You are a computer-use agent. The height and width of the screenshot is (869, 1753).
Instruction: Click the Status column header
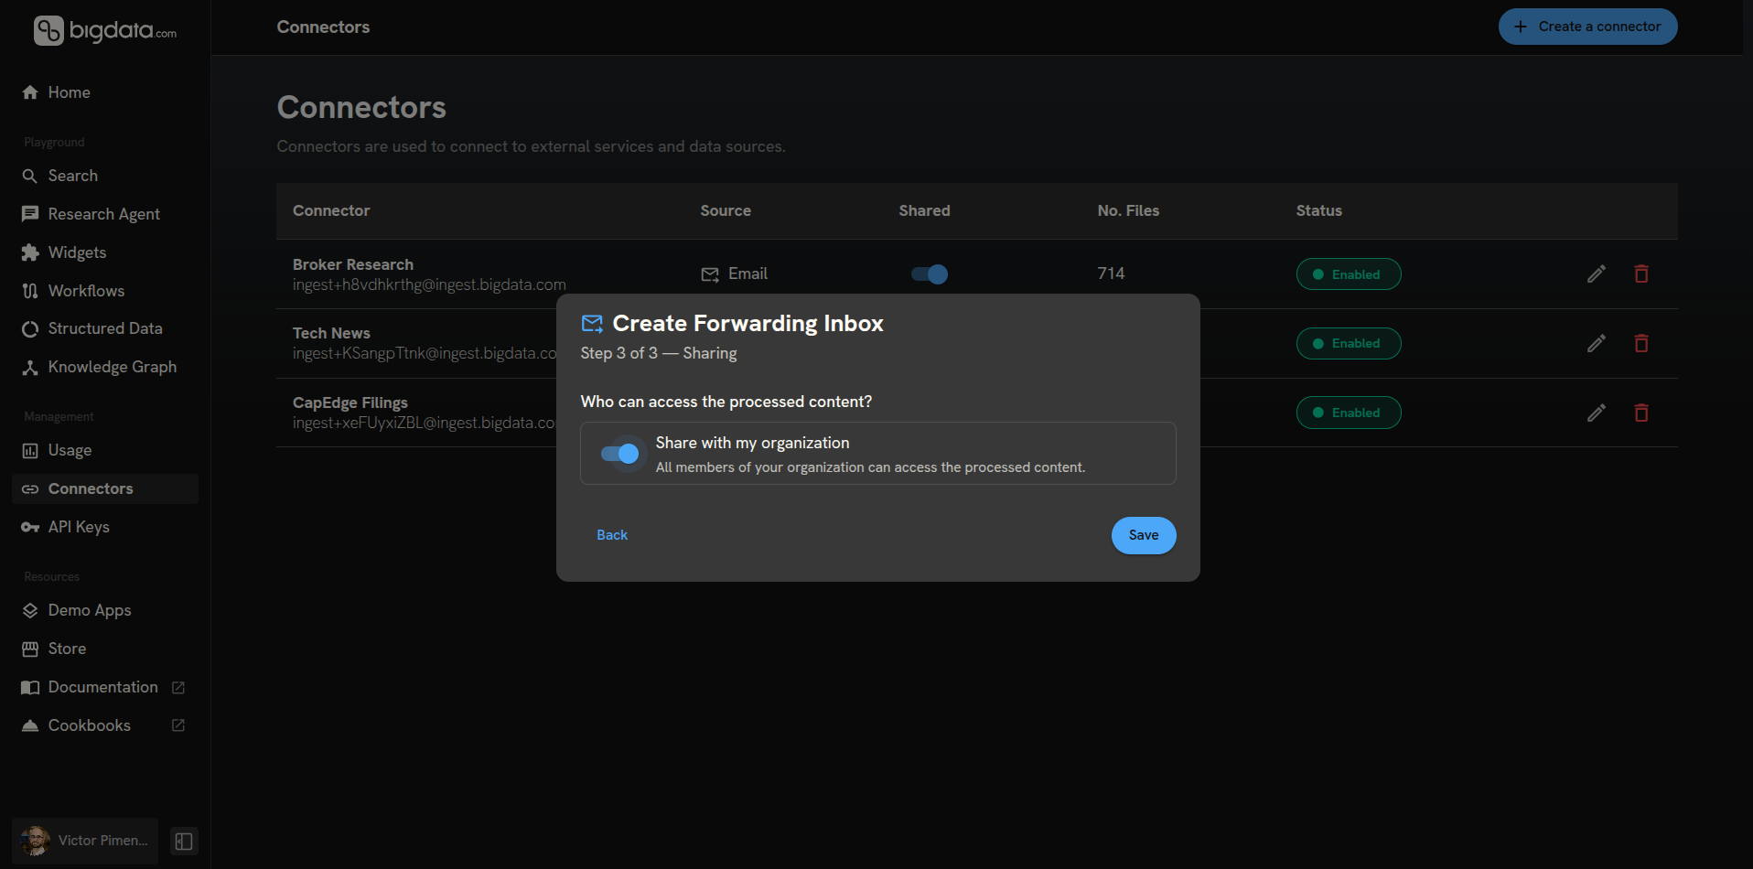1318,210
